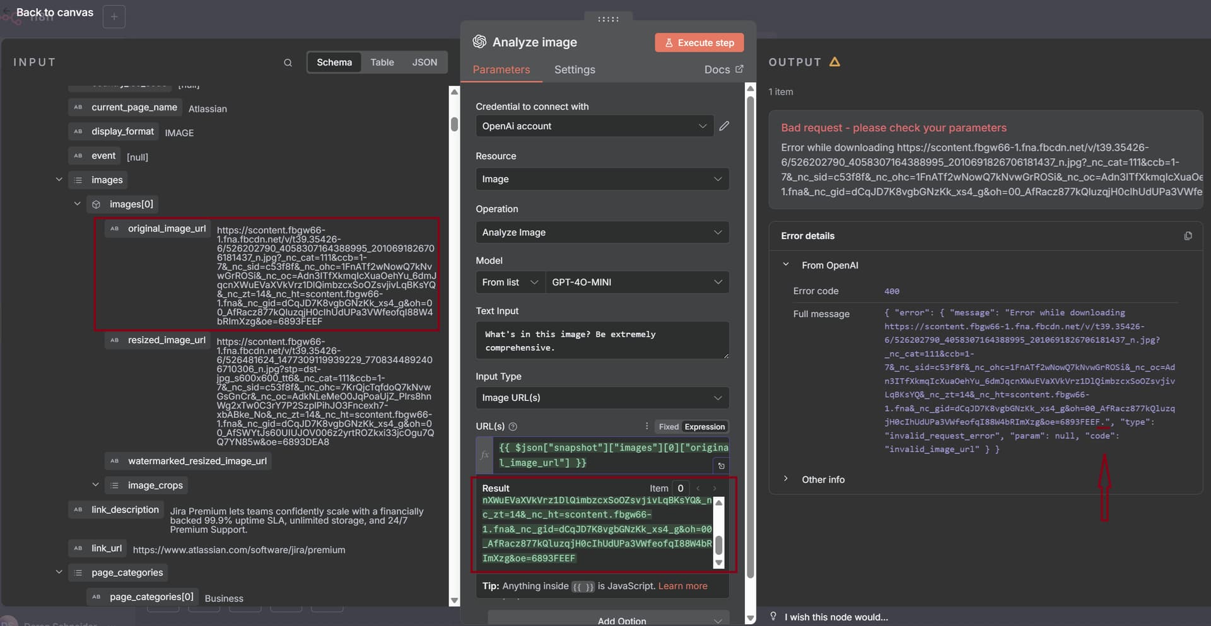
Task: Open the URL(s) three-dot options menu
Action: (x=646, y=426)
